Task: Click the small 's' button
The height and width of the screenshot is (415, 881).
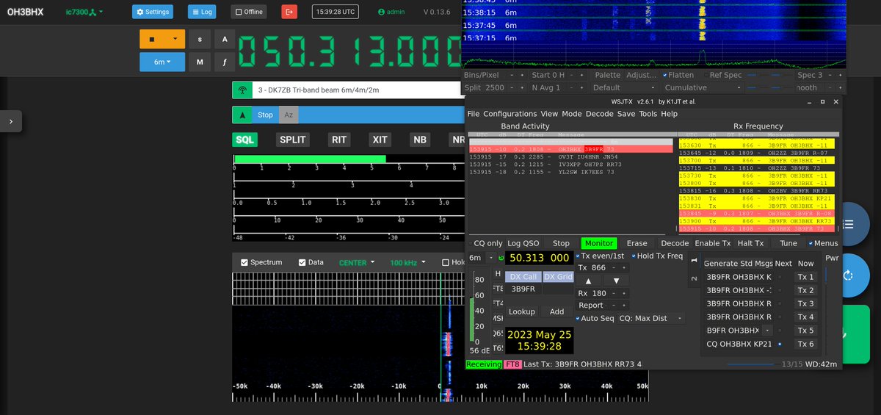Action: click(x=200, y=40)
